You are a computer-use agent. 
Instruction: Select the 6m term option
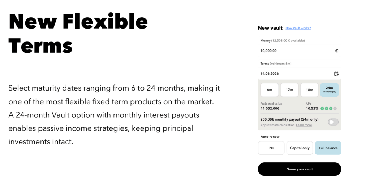(x=270, y=90)
